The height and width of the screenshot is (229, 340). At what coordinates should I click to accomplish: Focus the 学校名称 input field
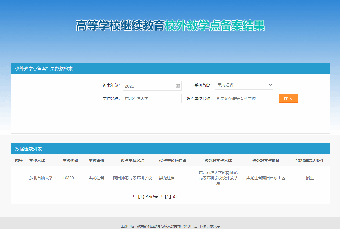point(152,98)
